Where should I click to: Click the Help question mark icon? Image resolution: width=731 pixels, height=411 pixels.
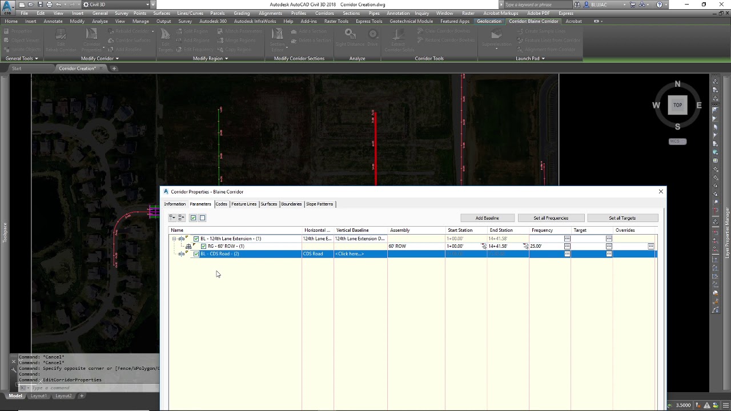tap(660, 5)
